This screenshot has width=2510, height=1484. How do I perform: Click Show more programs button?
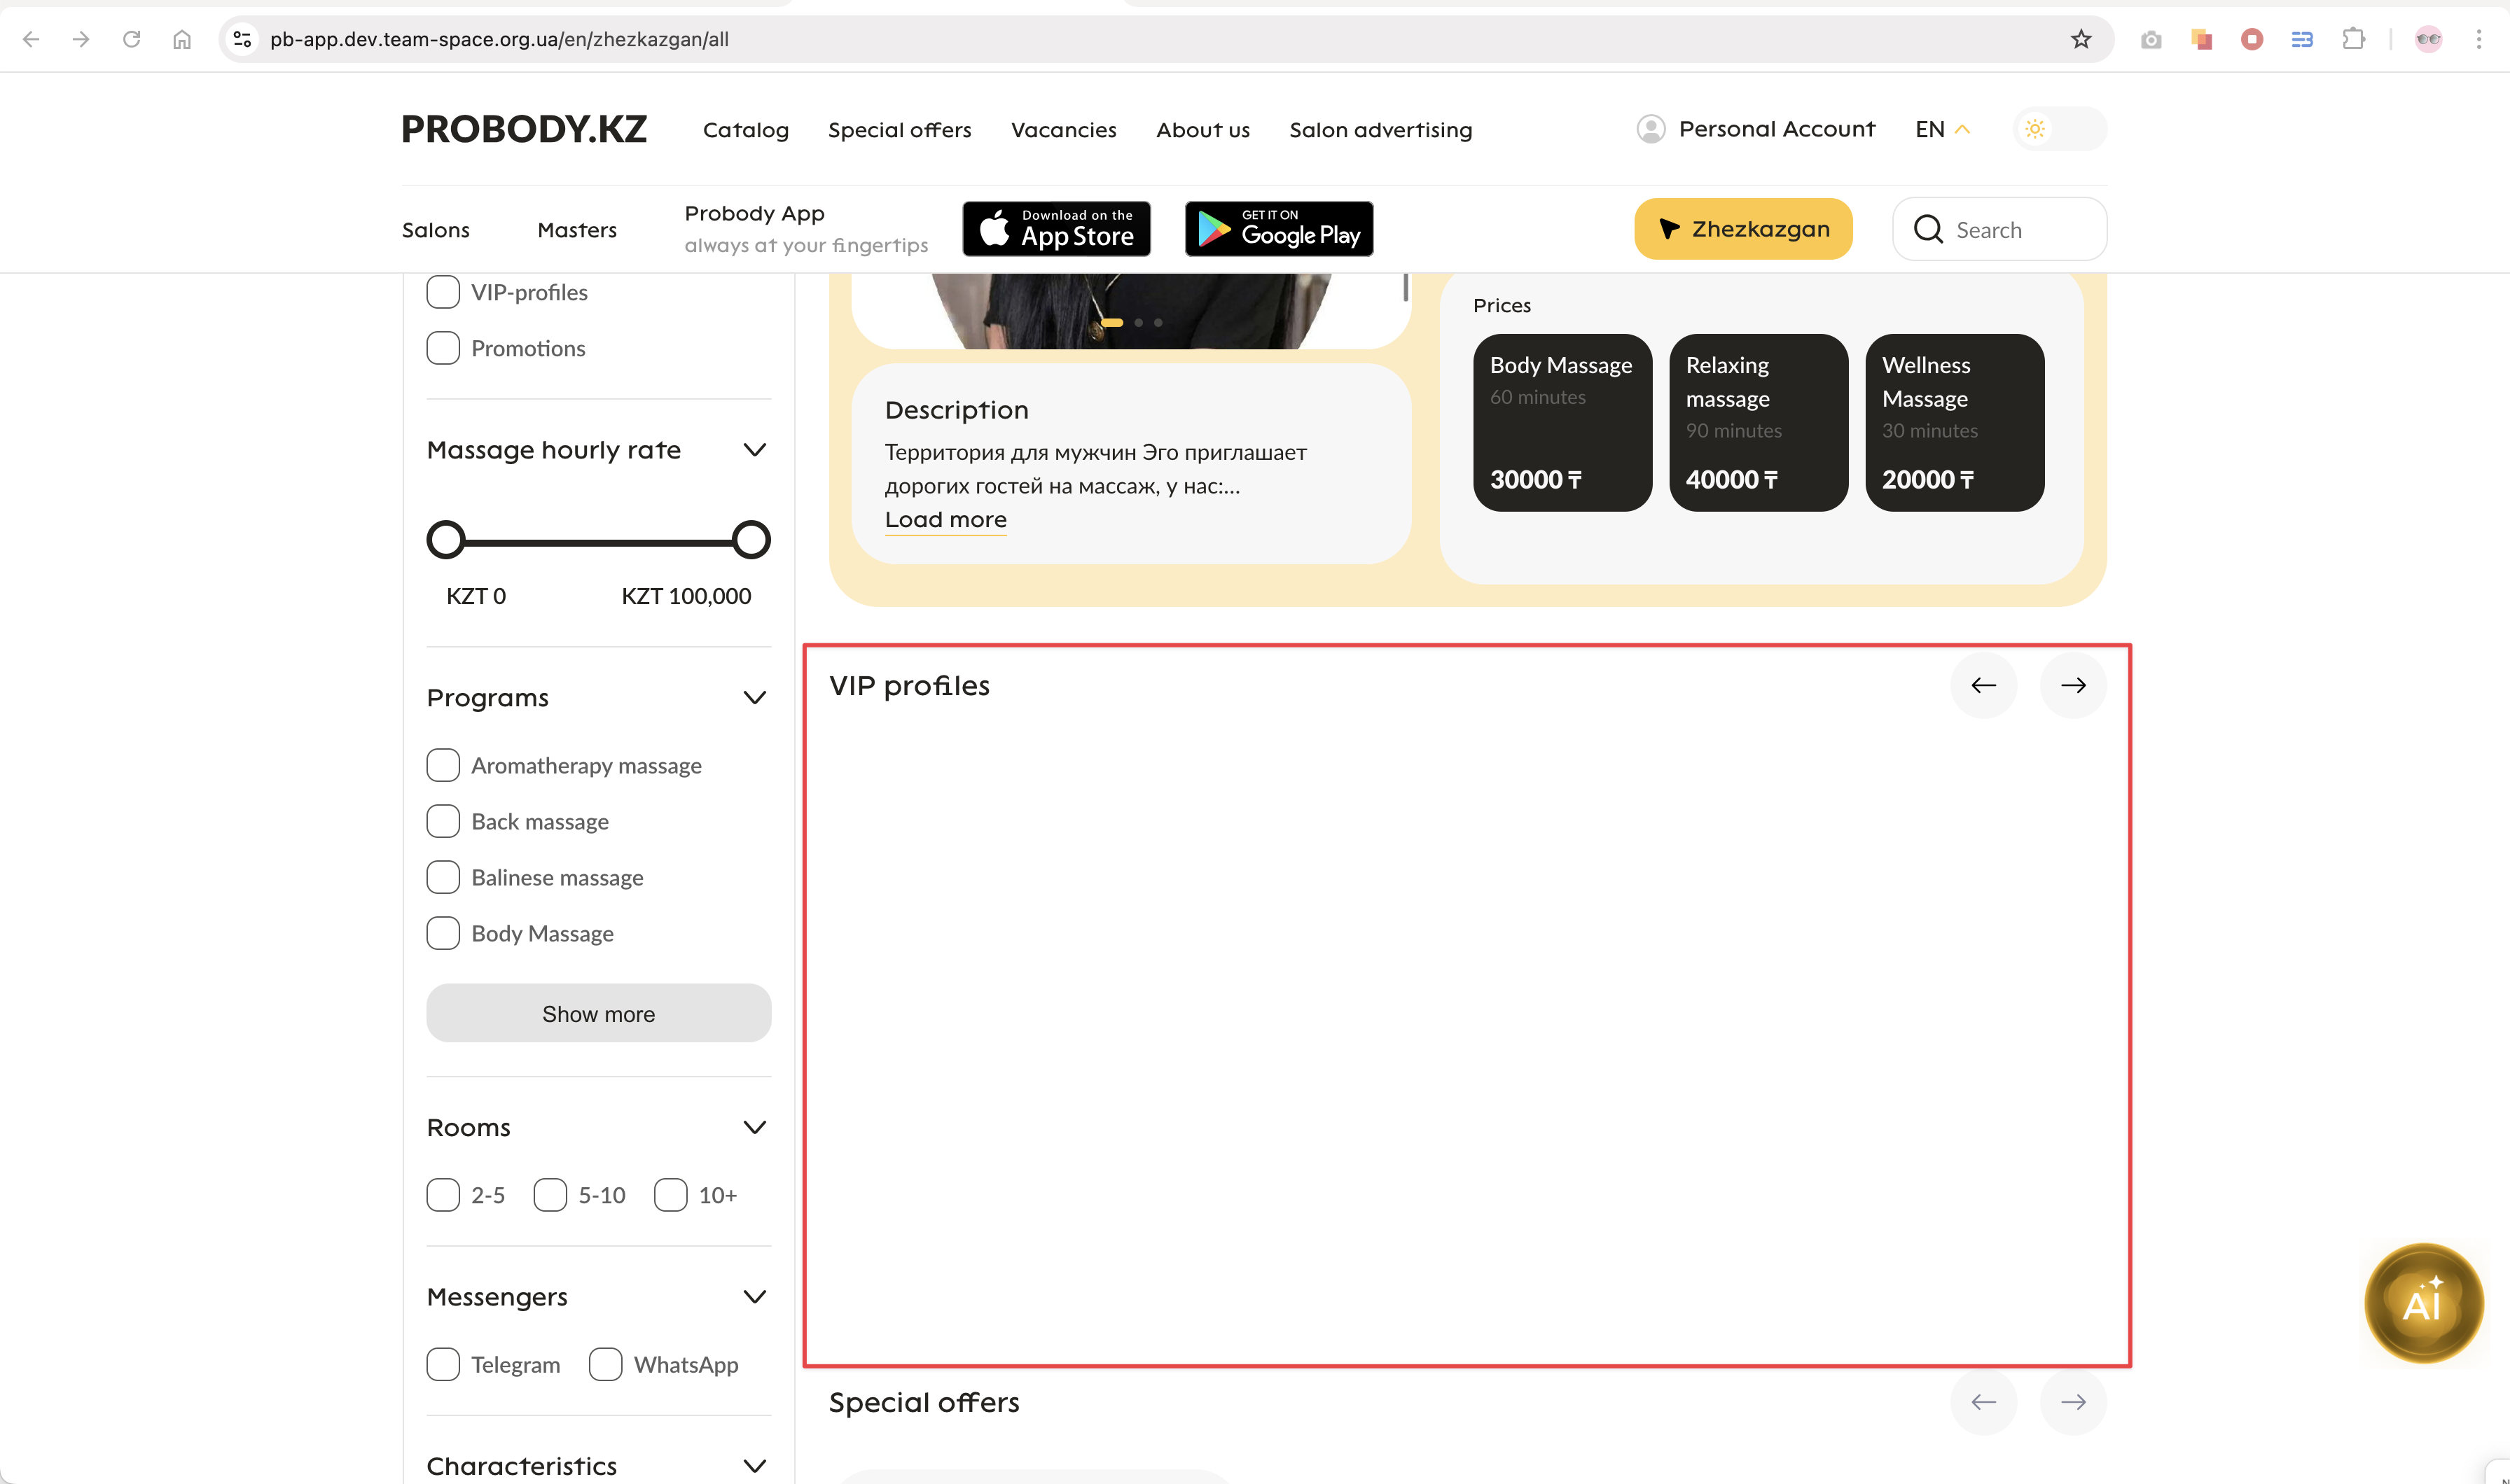pos(598,1013)
